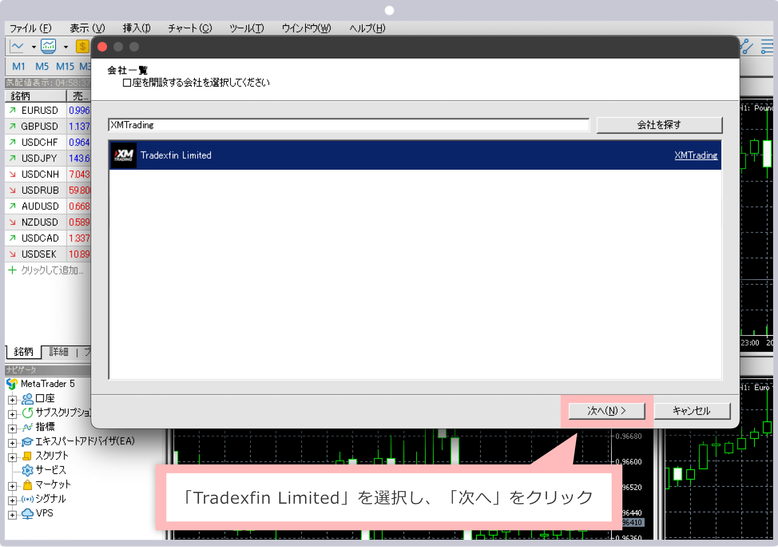Open the ツール(T) menu

247,28
